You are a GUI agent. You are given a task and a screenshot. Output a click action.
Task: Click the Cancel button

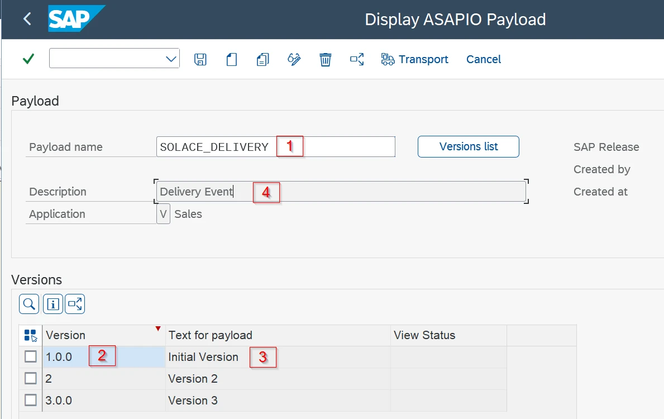tap(483, 59)
